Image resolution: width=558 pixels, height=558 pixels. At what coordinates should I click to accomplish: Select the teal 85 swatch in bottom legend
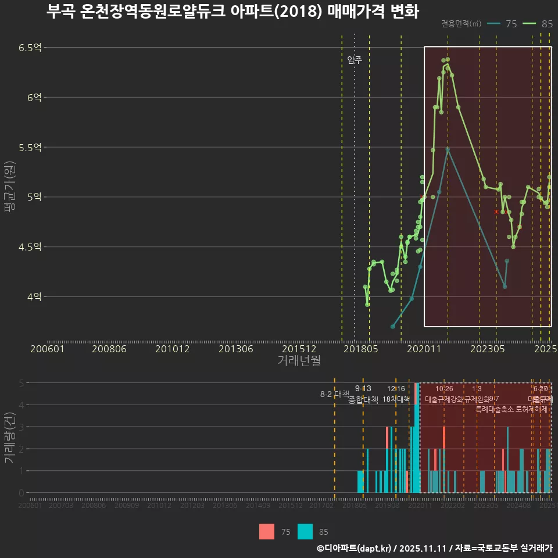pyautogui.click(x=305, y=531)
